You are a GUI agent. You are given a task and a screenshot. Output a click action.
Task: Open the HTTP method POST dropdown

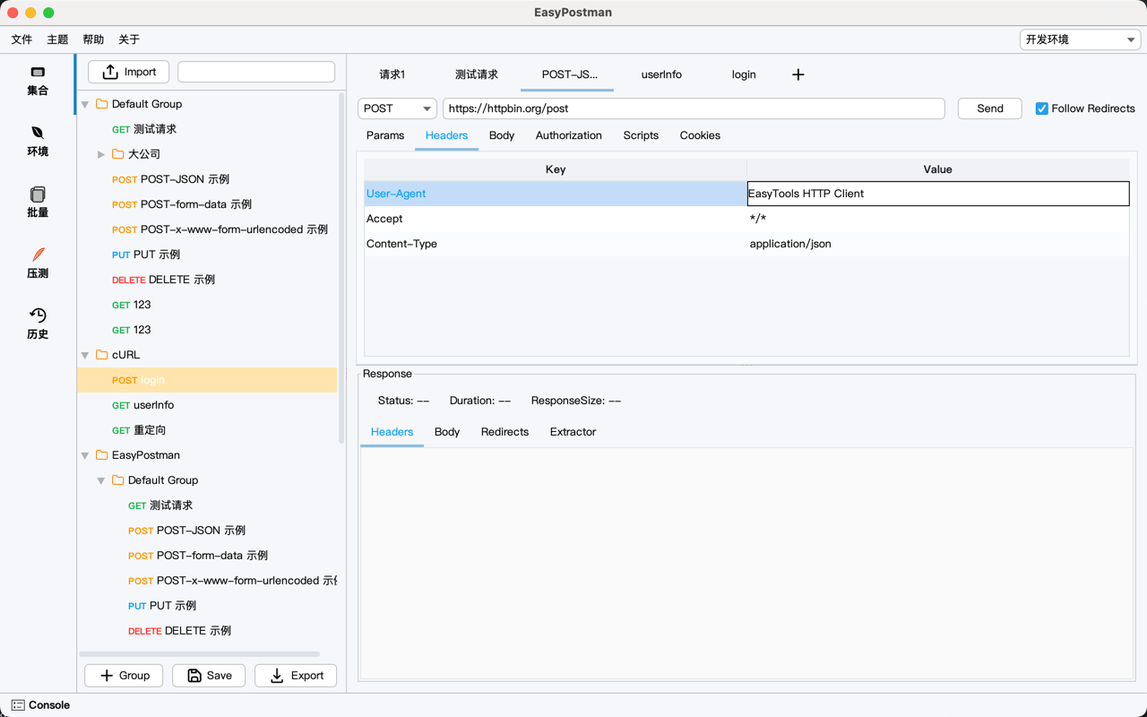click(x=397, y=108)
